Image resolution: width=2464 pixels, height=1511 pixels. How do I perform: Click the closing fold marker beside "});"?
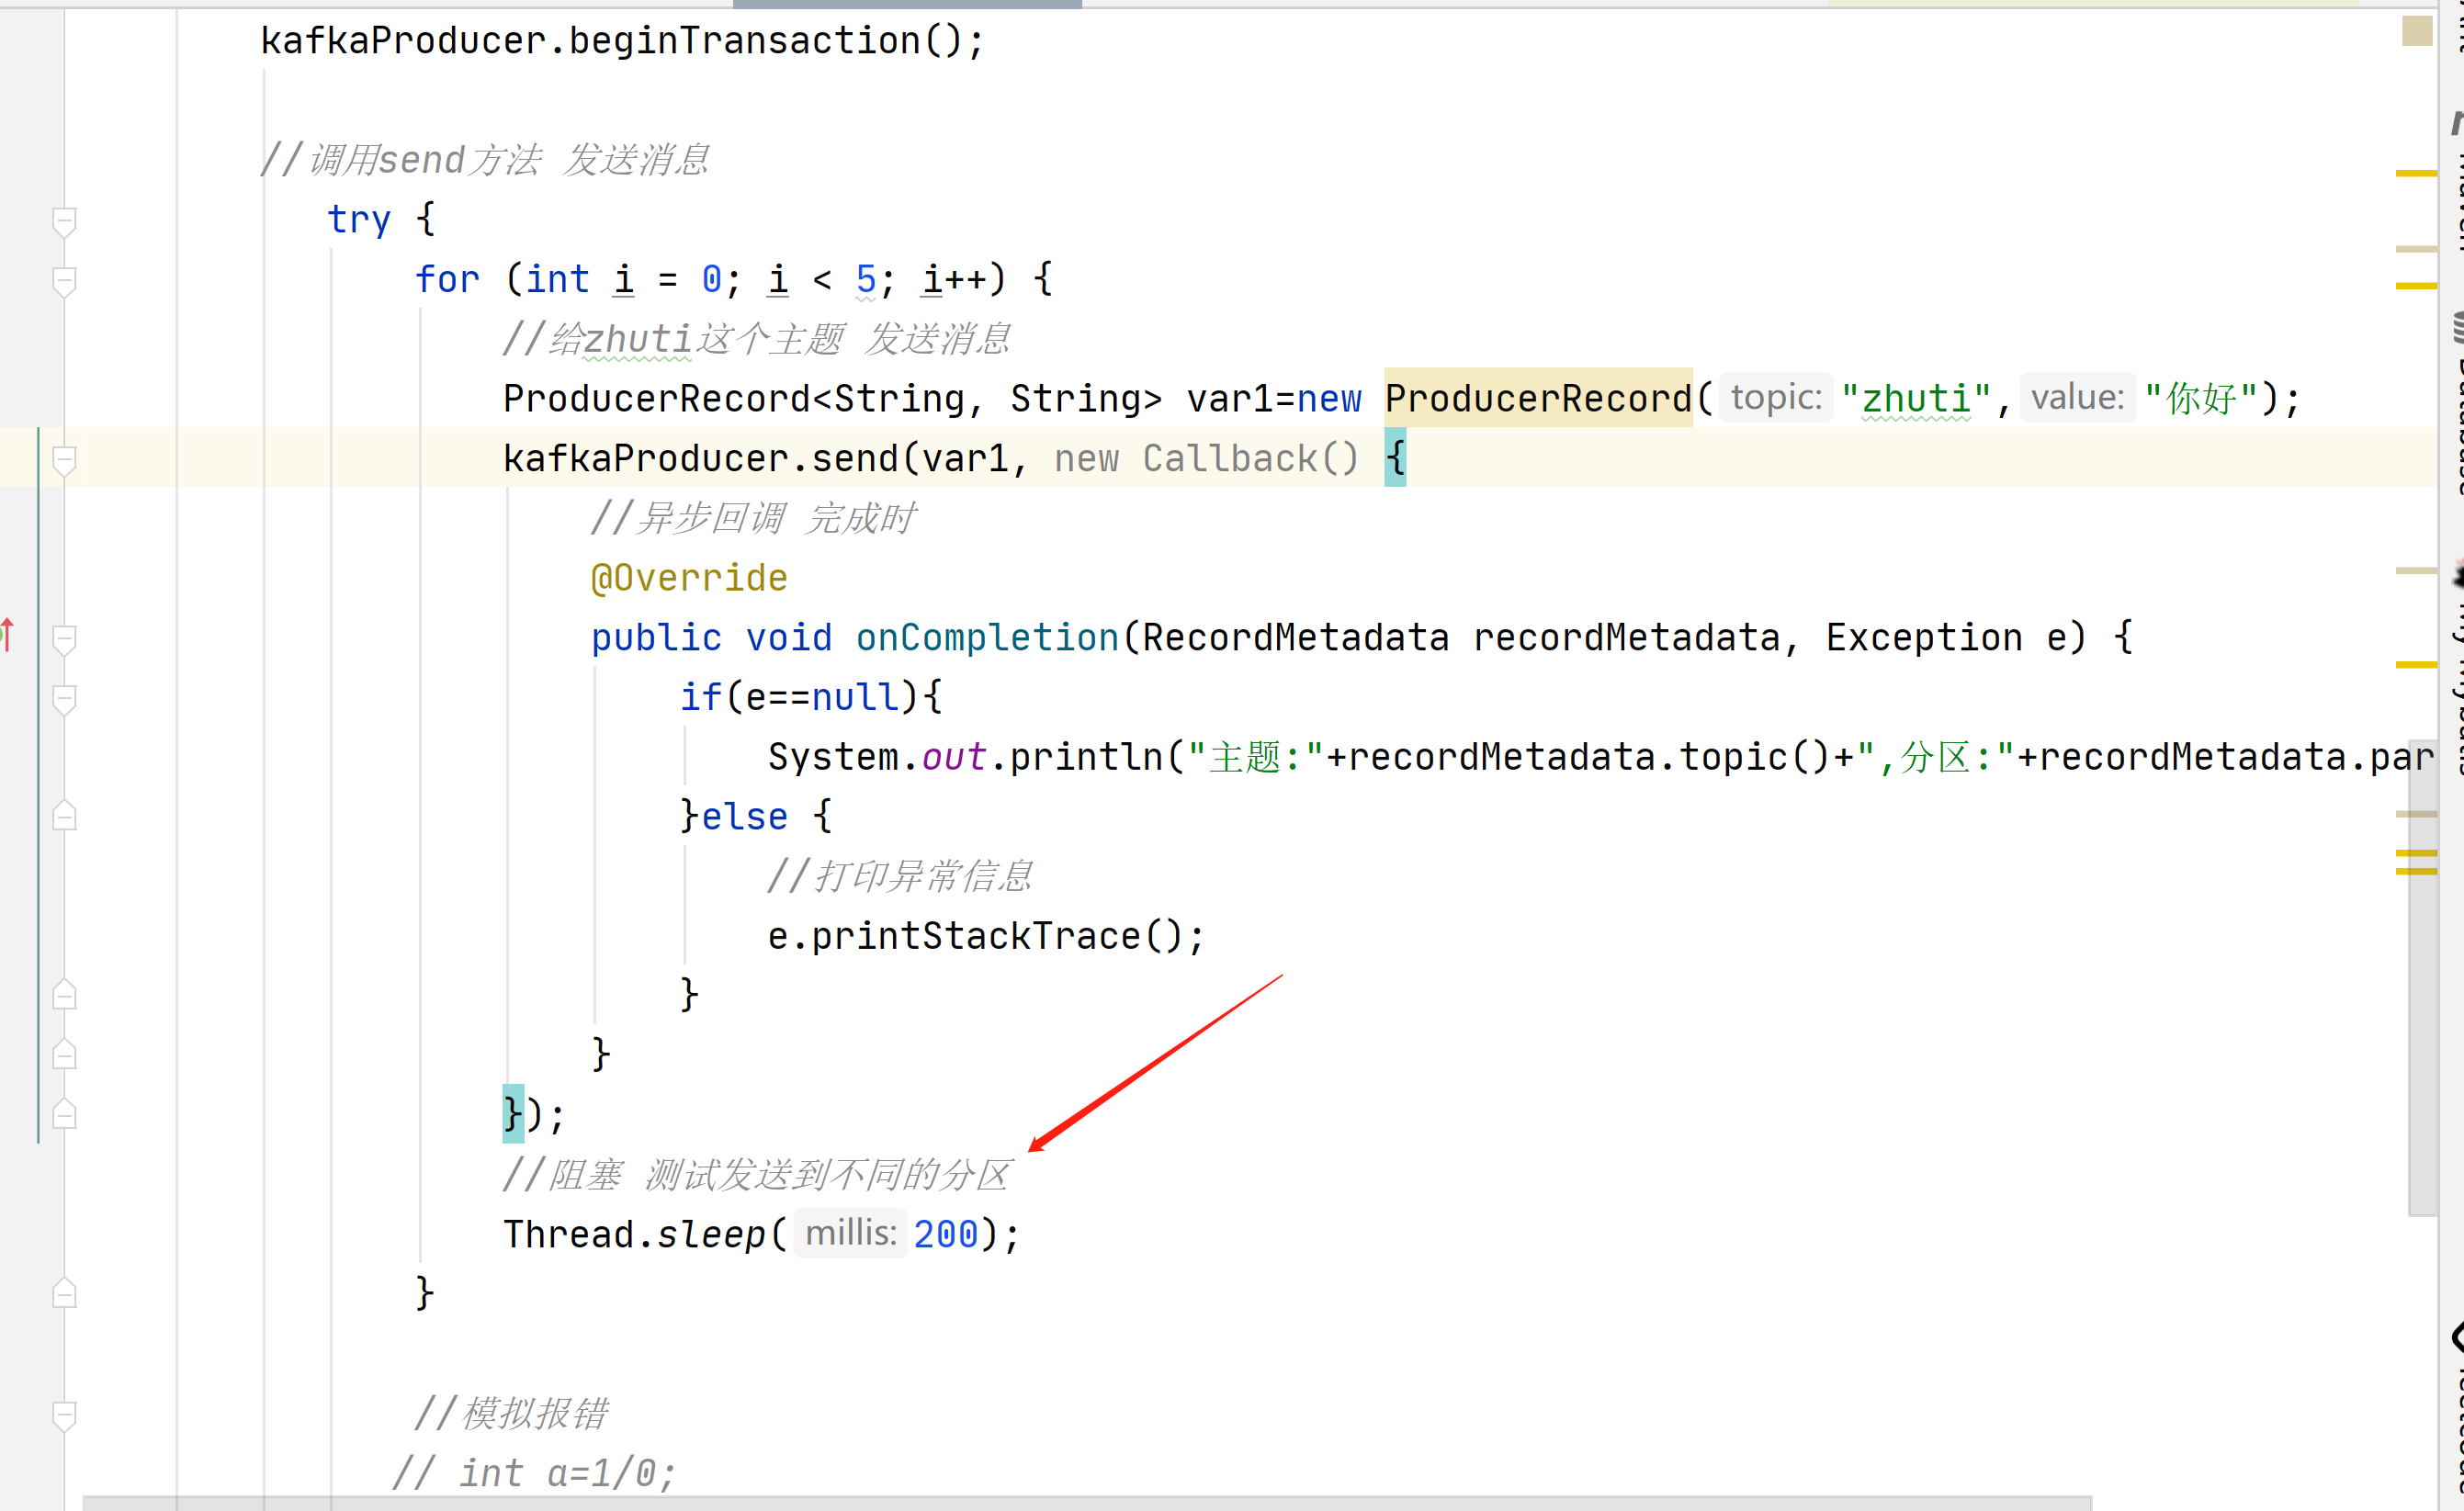[x=64, y=1114]
